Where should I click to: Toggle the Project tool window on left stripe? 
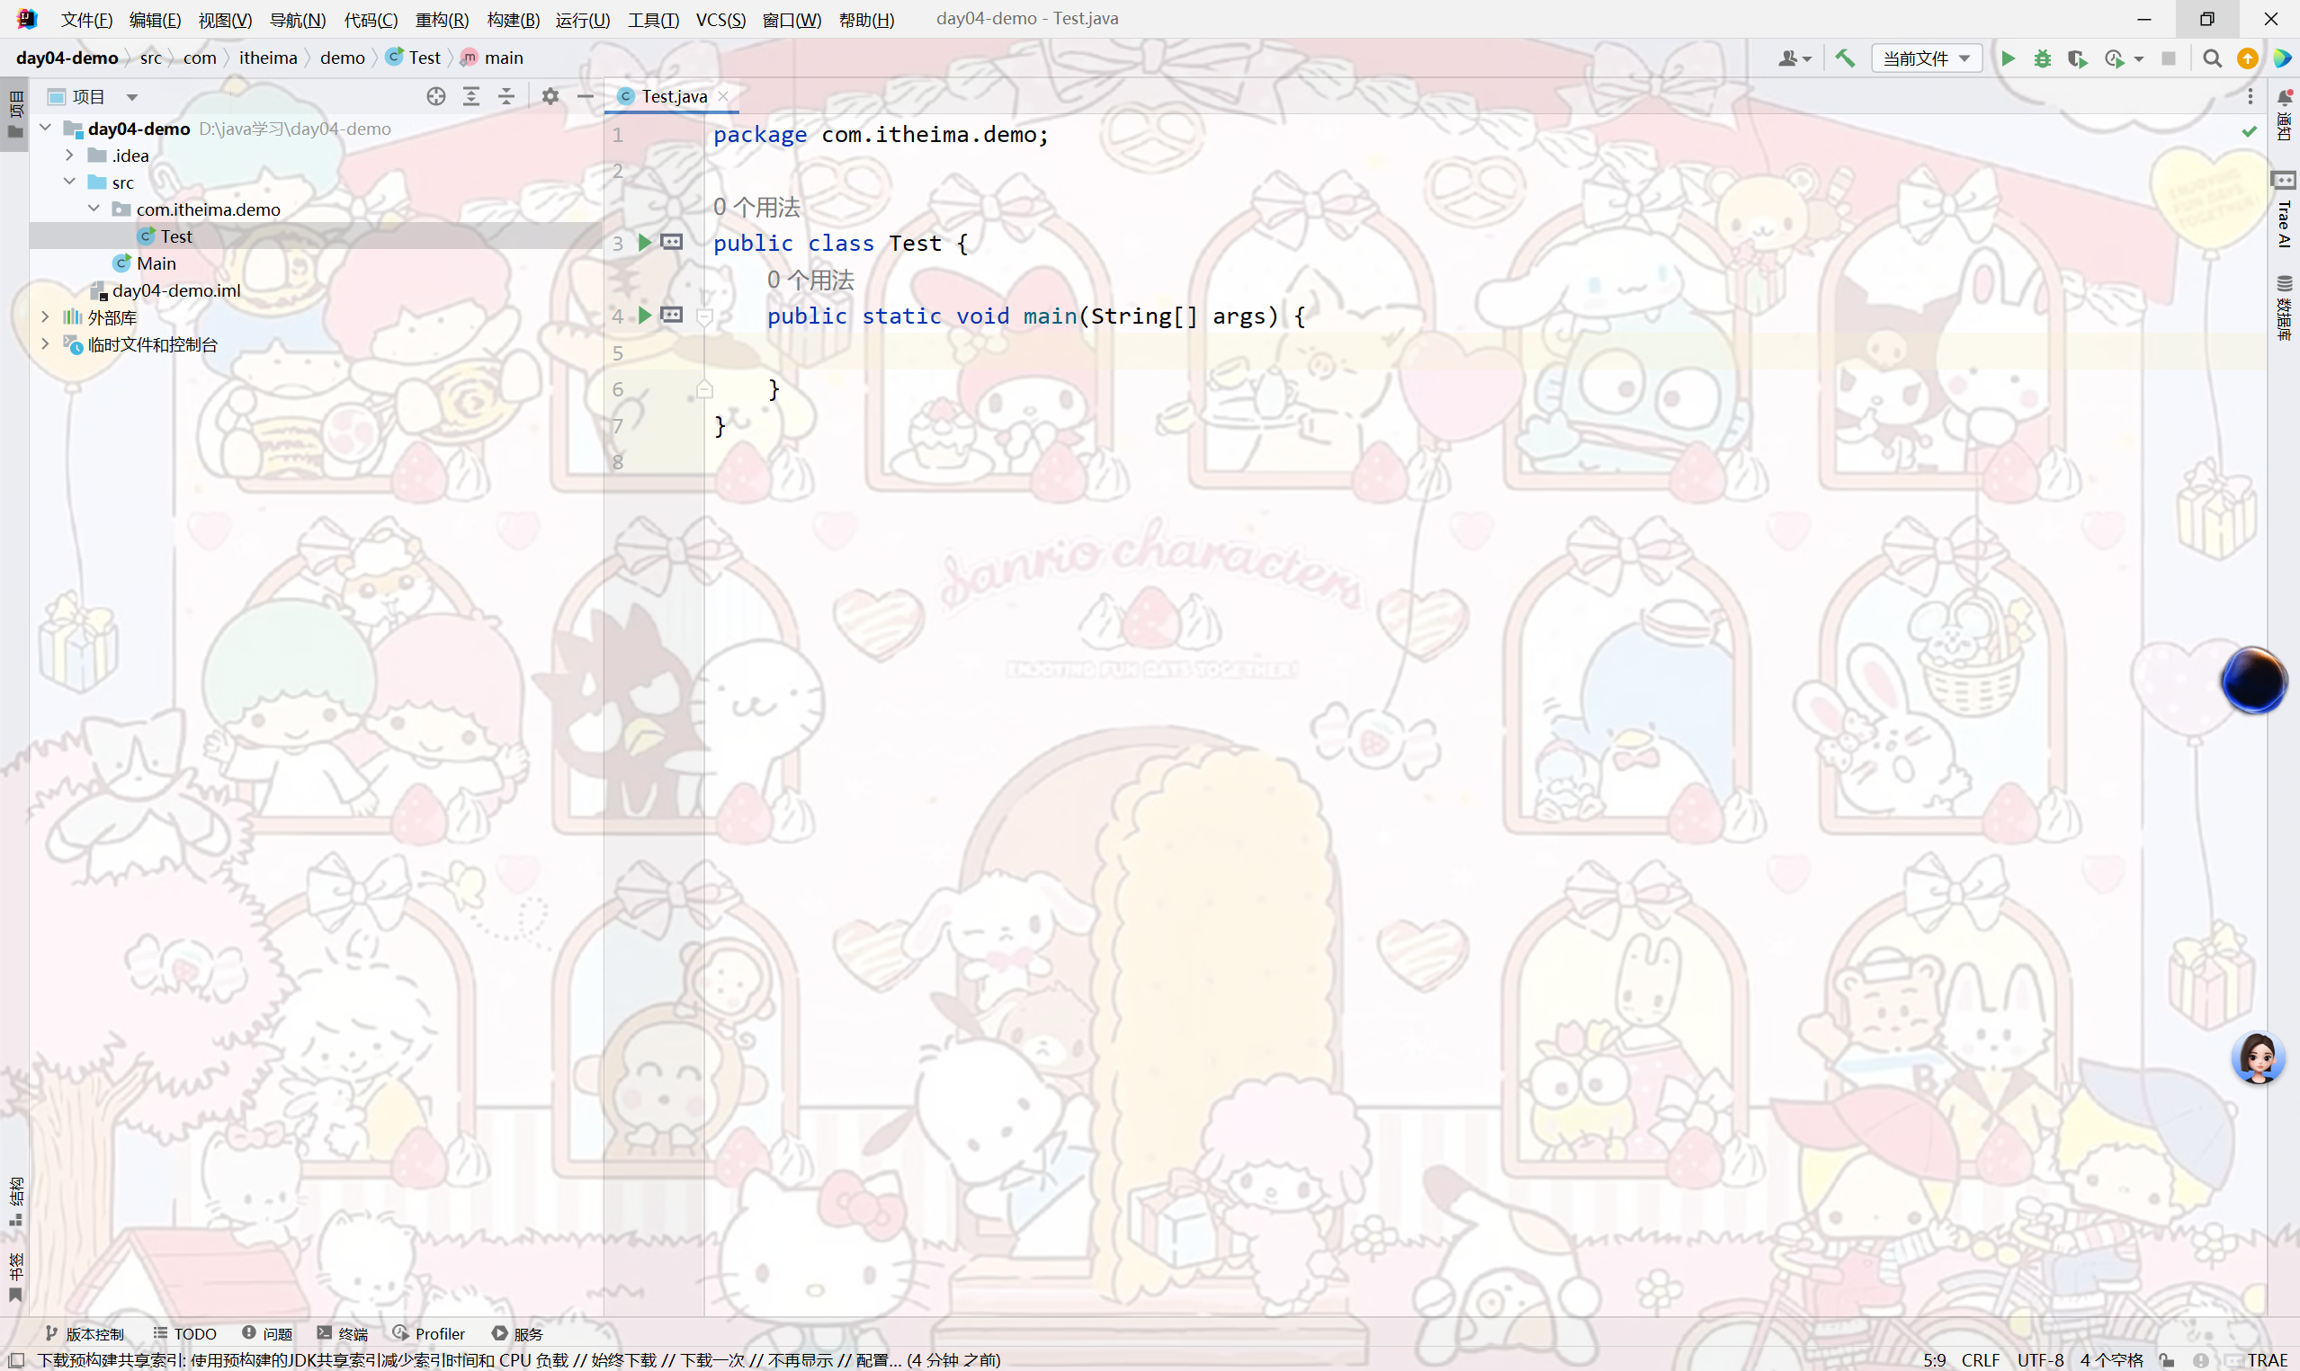pos(14,115)
